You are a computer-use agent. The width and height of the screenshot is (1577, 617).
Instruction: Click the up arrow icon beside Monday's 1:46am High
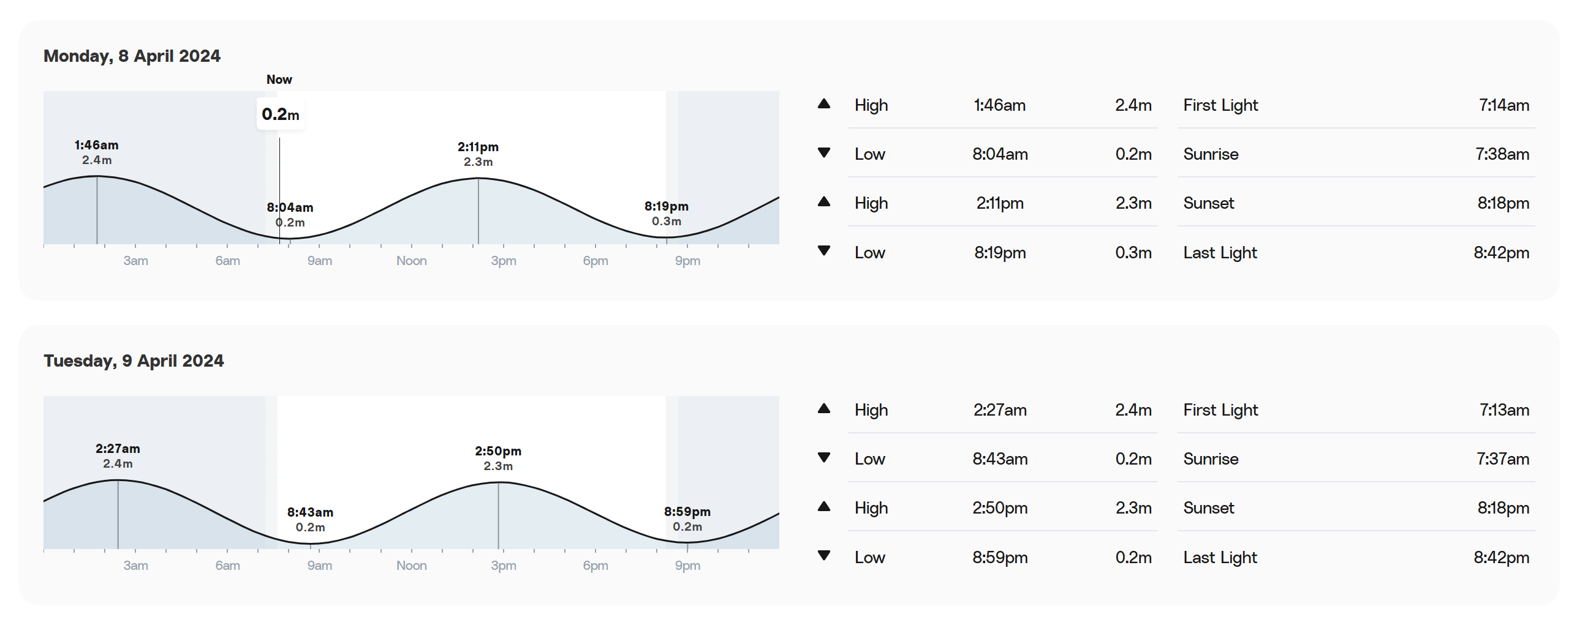coord(824,104)
